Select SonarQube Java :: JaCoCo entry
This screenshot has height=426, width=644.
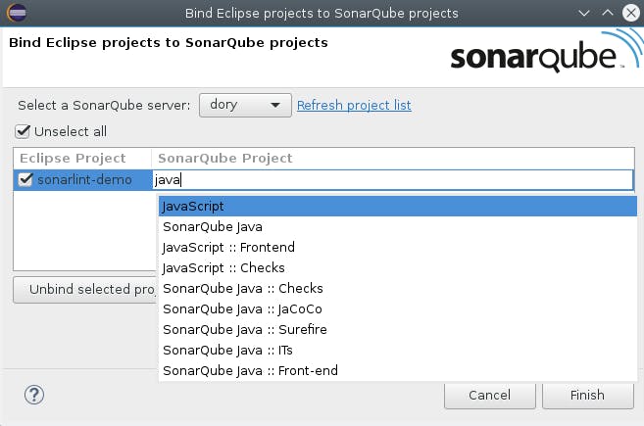398,308
